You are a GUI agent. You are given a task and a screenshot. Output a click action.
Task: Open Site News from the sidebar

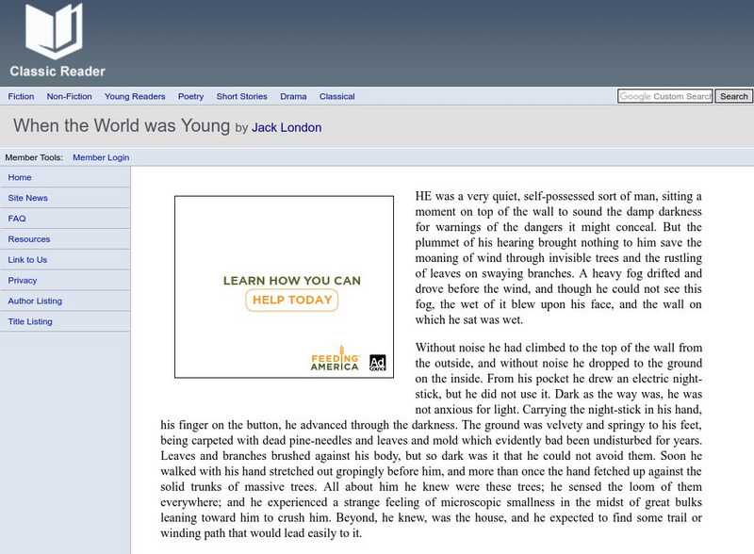tap(28, 198)
